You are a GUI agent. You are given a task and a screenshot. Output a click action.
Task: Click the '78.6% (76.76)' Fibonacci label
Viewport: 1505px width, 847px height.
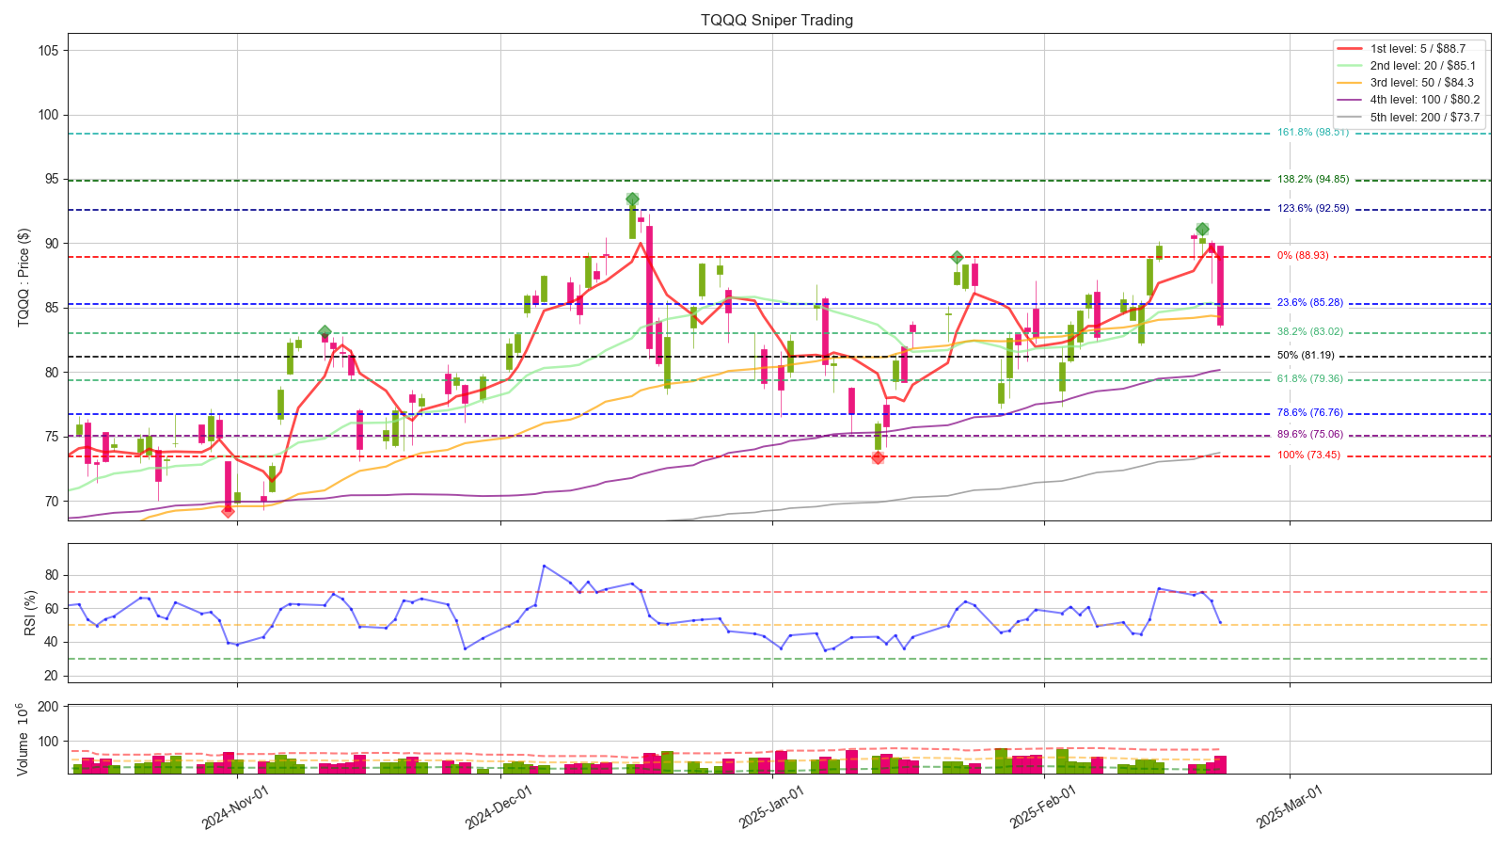[1310, 413]
